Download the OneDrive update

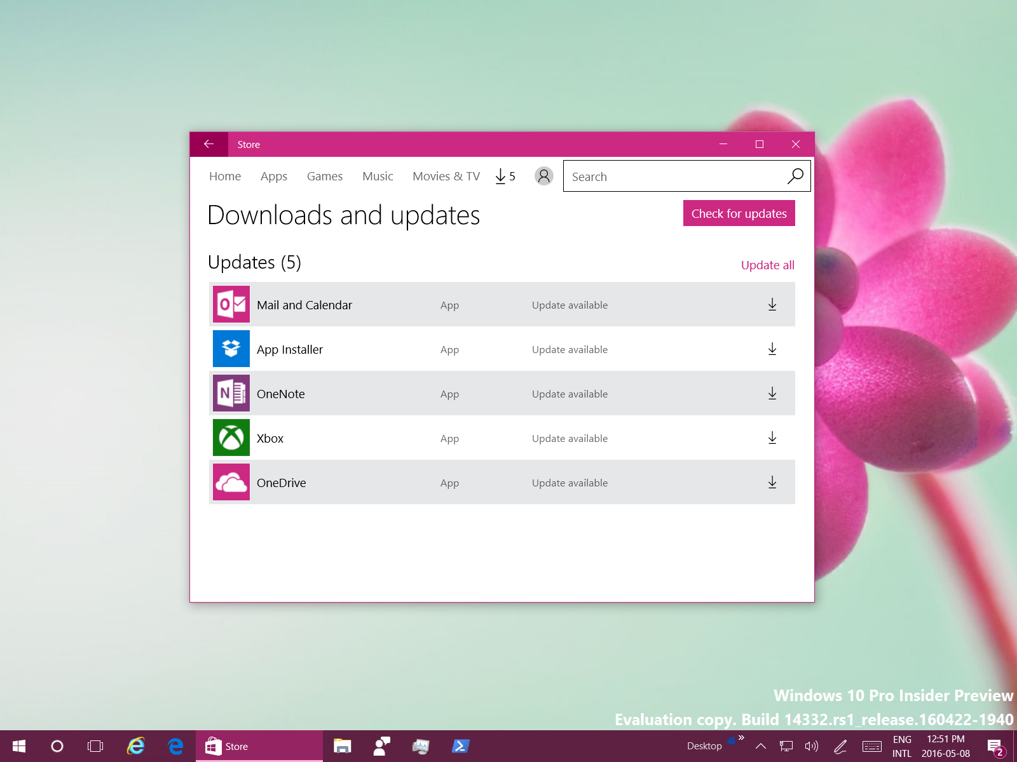(x=772, y=483)
